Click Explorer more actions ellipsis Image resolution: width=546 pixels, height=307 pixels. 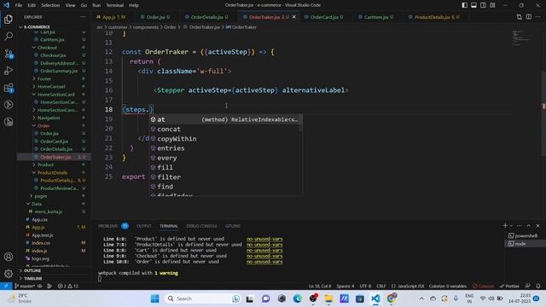coord(83,17)
